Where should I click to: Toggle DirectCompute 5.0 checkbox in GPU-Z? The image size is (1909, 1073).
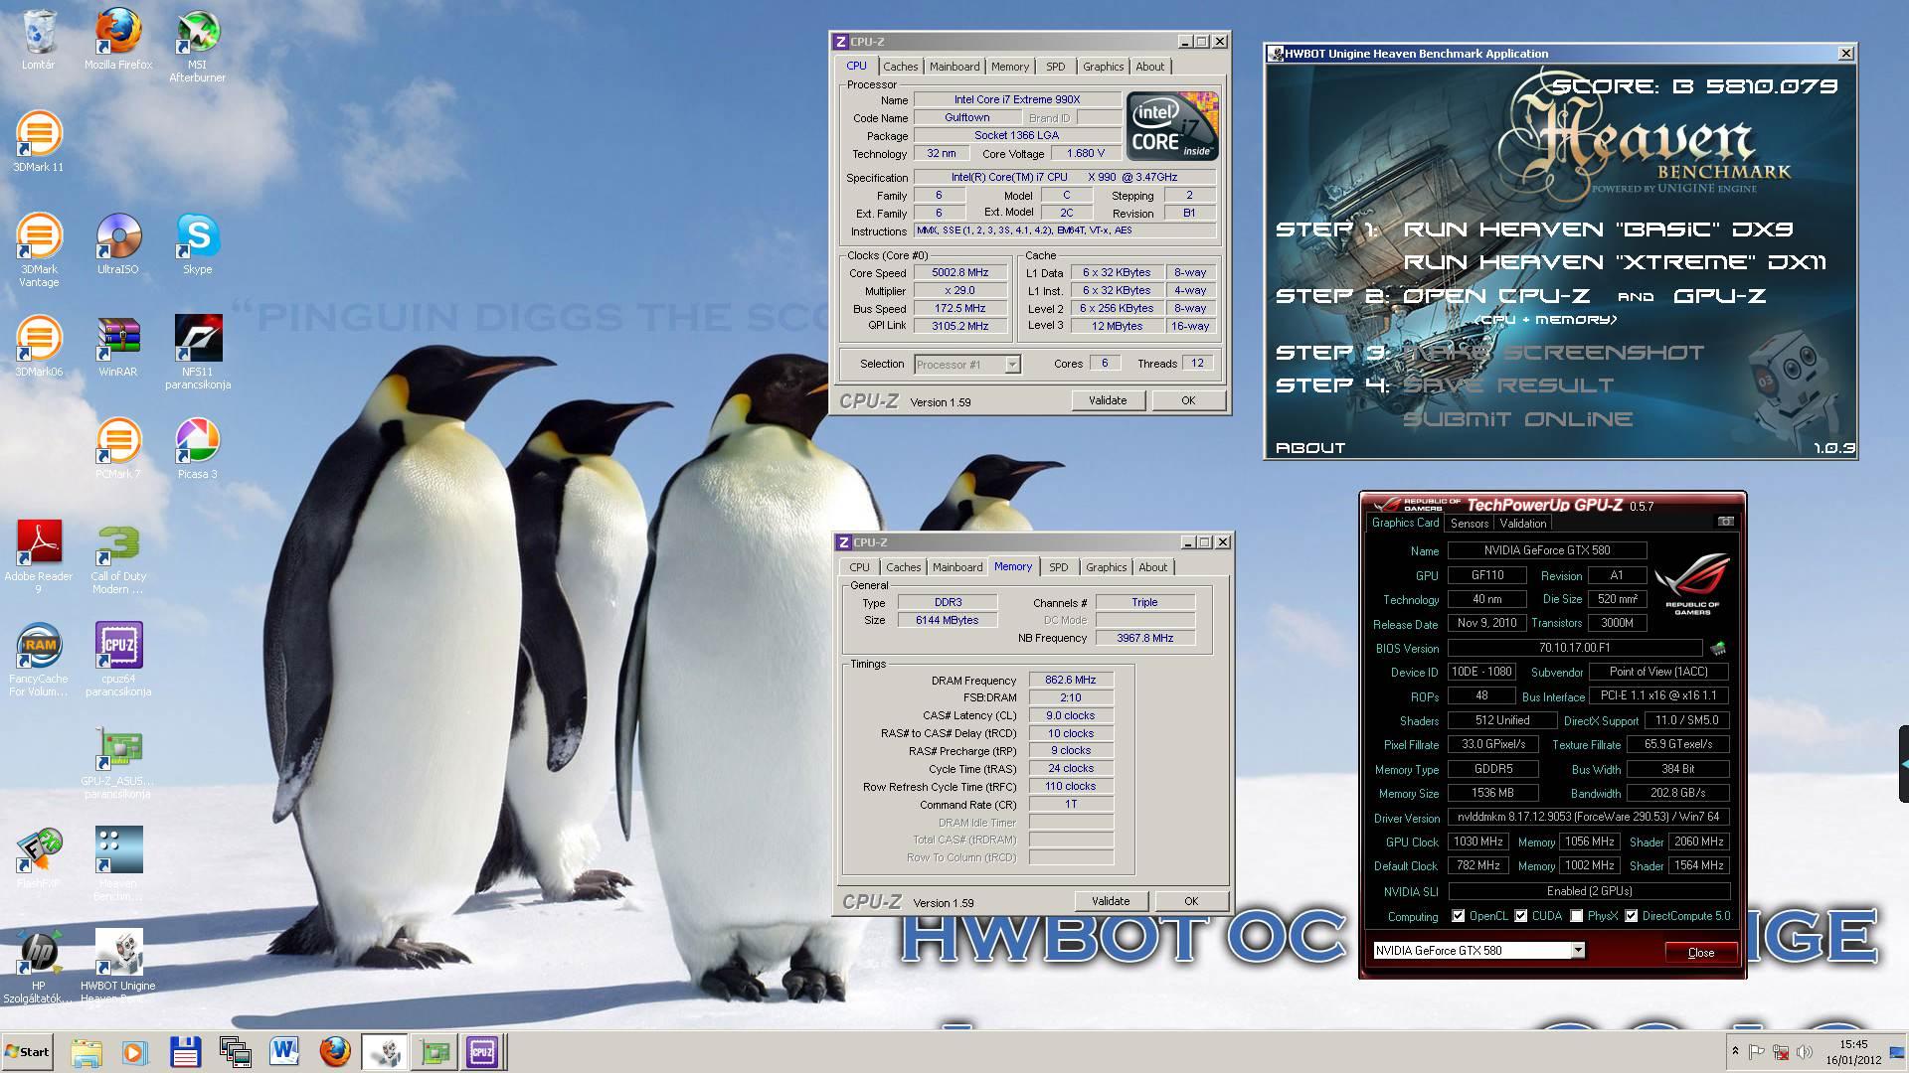[x=1632, y=916]
